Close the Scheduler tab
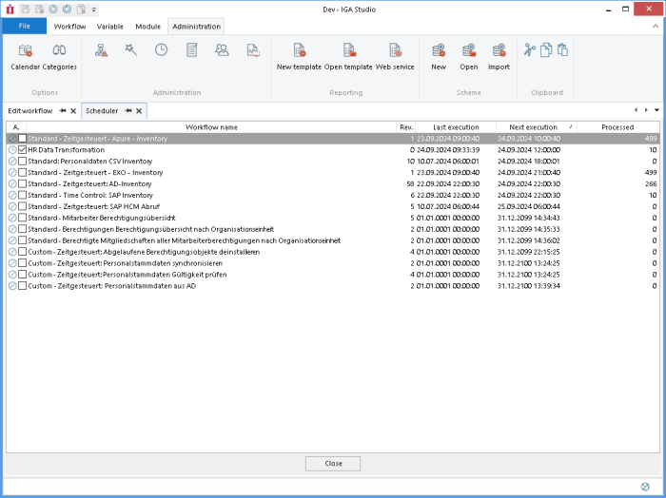Viewport: 666px width, 498px height. tap(139, 111)
